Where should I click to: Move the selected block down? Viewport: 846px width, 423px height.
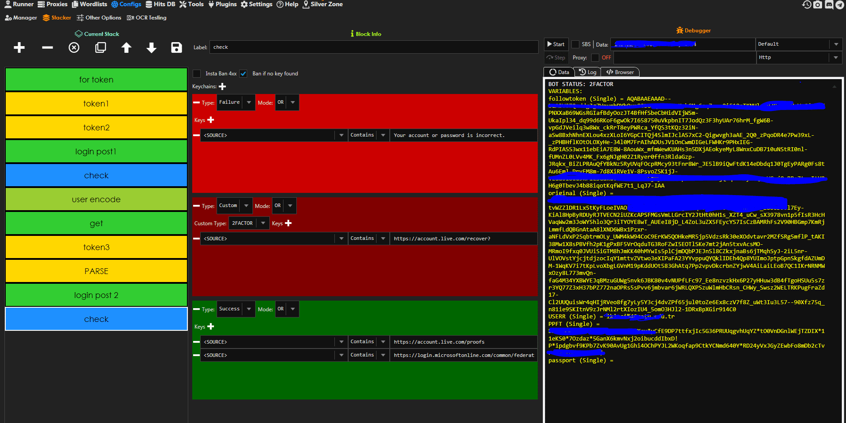click(151, 48)
